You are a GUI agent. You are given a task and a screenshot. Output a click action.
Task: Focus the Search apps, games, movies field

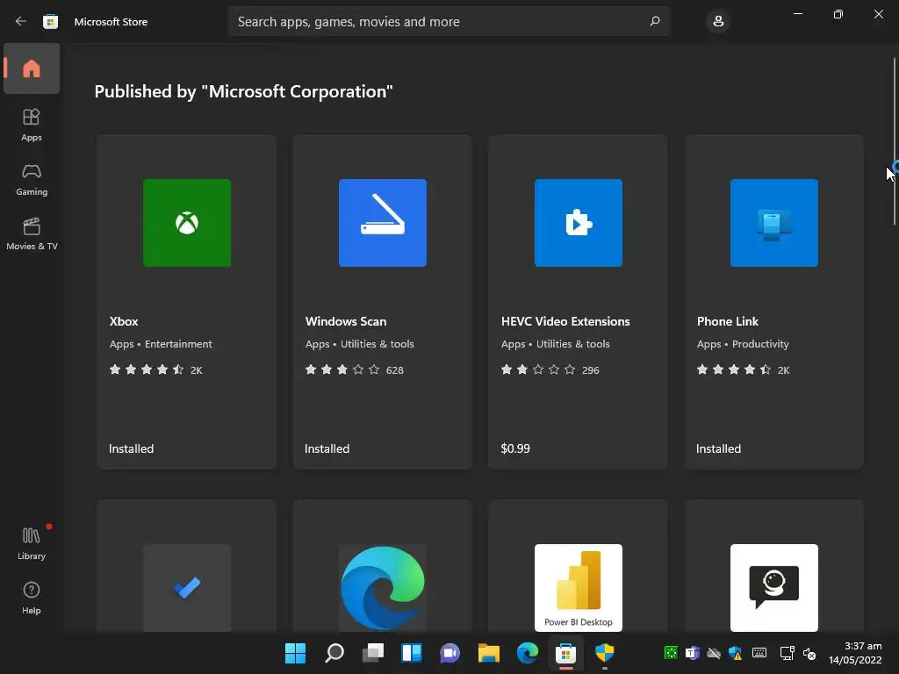449,21
